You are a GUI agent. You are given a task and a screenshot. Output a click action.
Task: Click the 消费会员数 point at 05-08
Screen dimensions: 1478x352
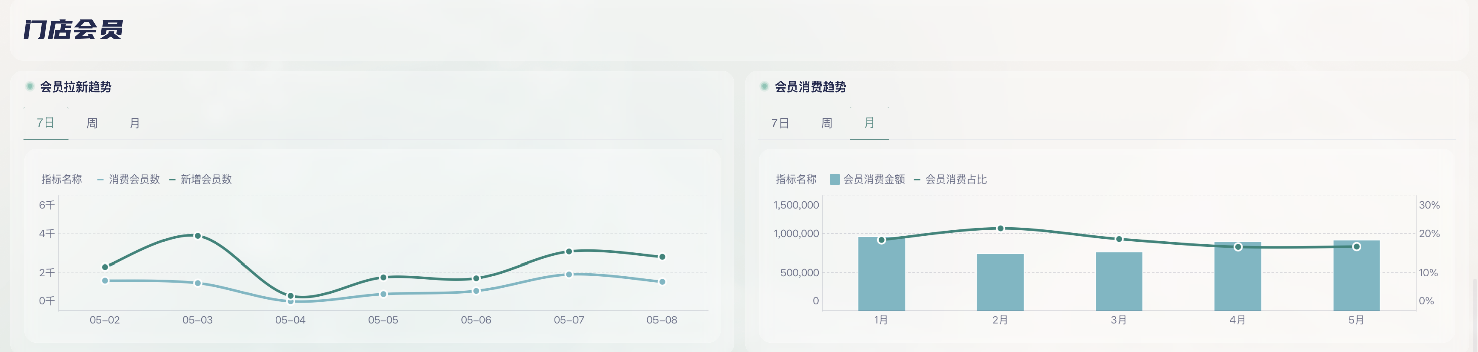click(x=662, y=282)
